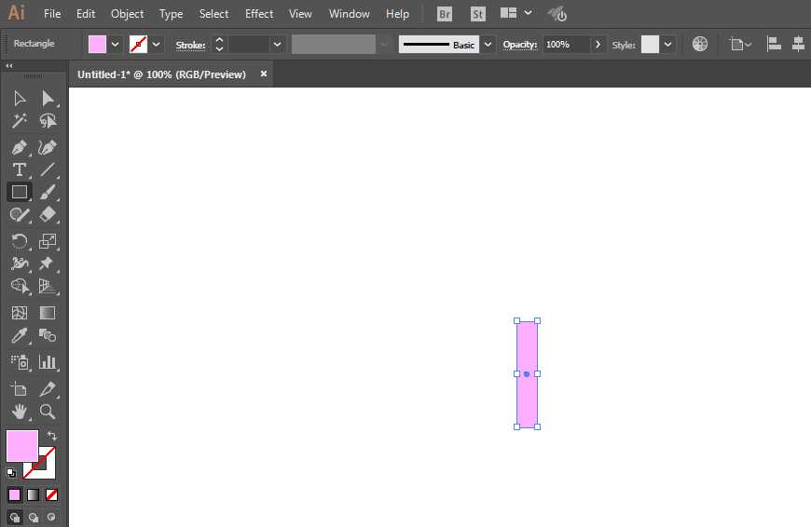Viewport: 811px width, 527px height.
Task: Click the Opacity label link
Action: (520, 45)
